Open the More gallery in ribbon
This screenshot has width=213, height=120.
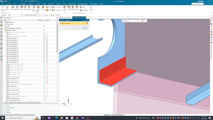click(91, 8)
